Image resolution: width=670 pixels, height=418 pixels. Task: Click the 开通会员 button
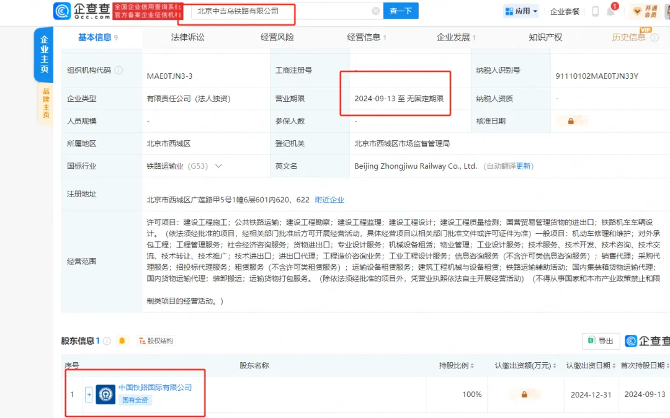646,11
